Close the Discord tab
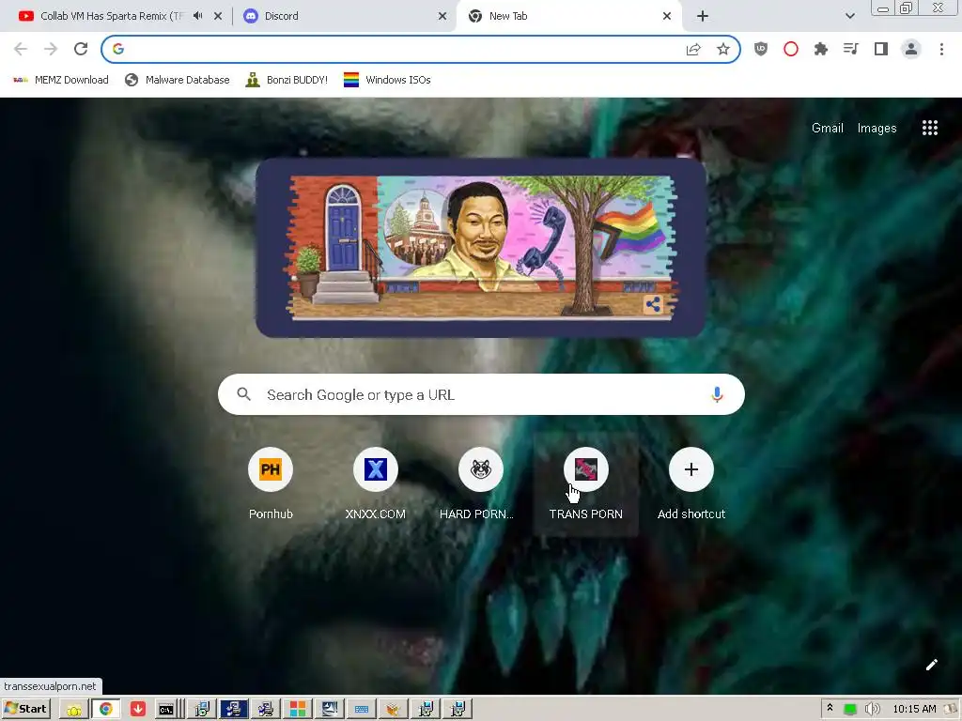962x721 pixels. (x=442, y=16)
